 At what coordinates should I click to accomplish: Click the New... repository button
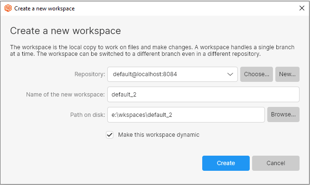point(287,74)
